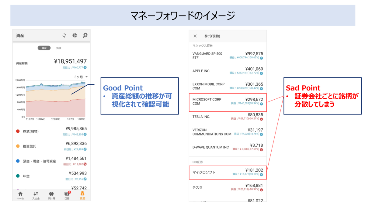Tap the trend arrow beside 前日比:¥5,116
Image resolution: width=365 pixels, height=205 pixels.
click(85, 179)
